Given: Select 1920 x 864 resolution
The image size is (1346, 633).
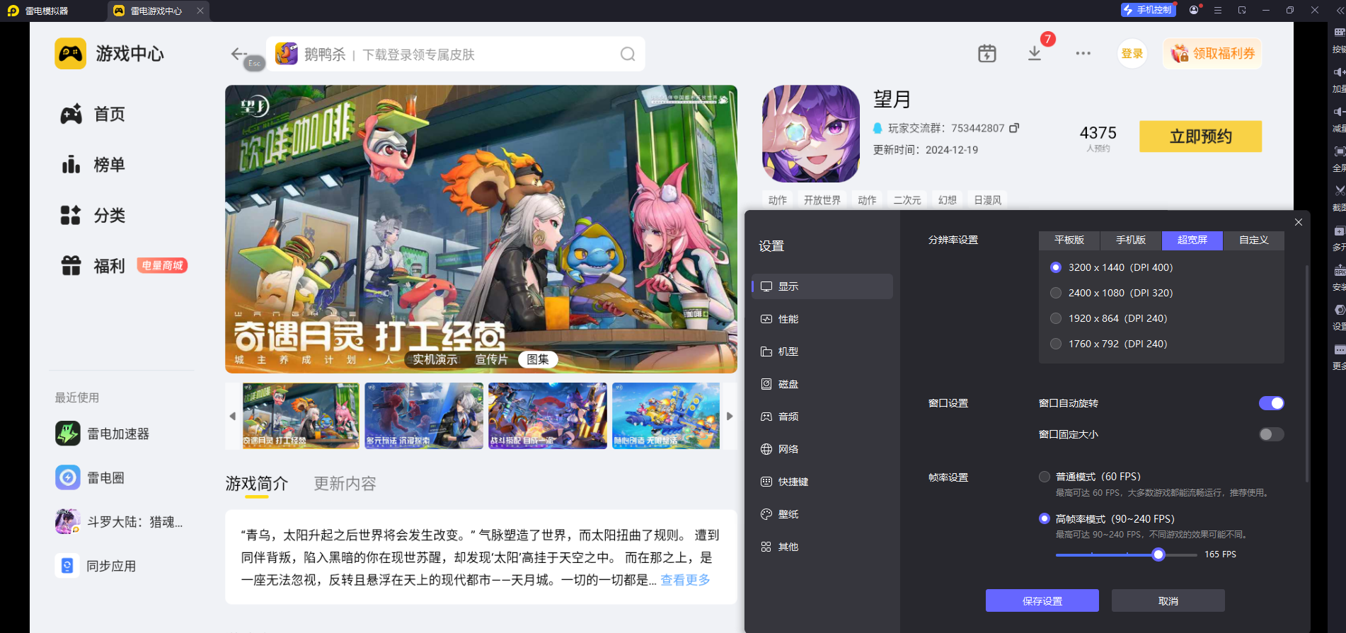Looking at the screenshot, I should [x=1056, y=318].
